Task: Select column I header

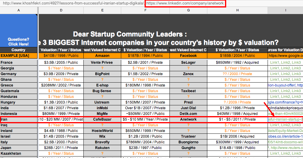Action: [x=285, y=10]
